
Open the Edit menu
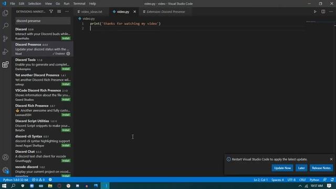click(x=22, y=4)
